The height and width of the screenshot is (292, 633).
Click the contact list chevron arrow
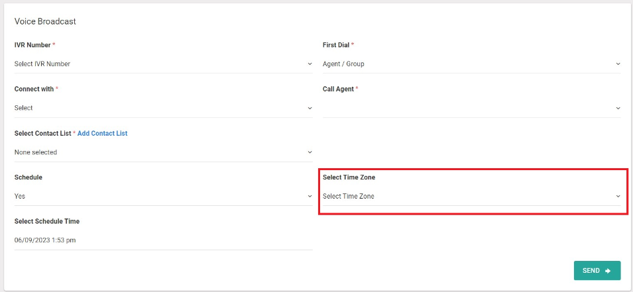coord(310,152)
